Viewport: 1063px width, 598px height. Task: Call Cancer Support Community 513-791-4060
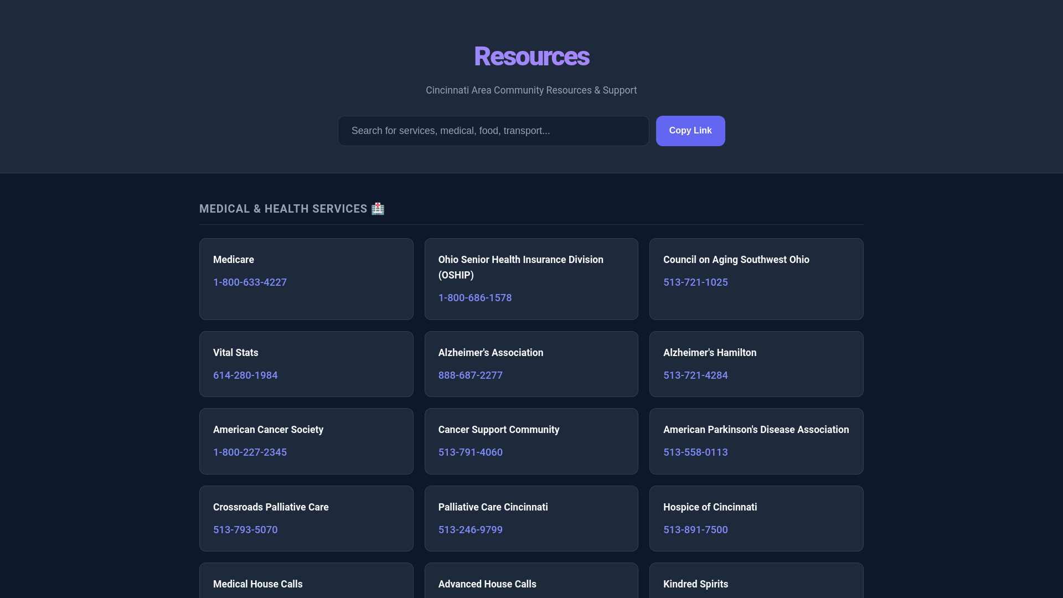471,452
